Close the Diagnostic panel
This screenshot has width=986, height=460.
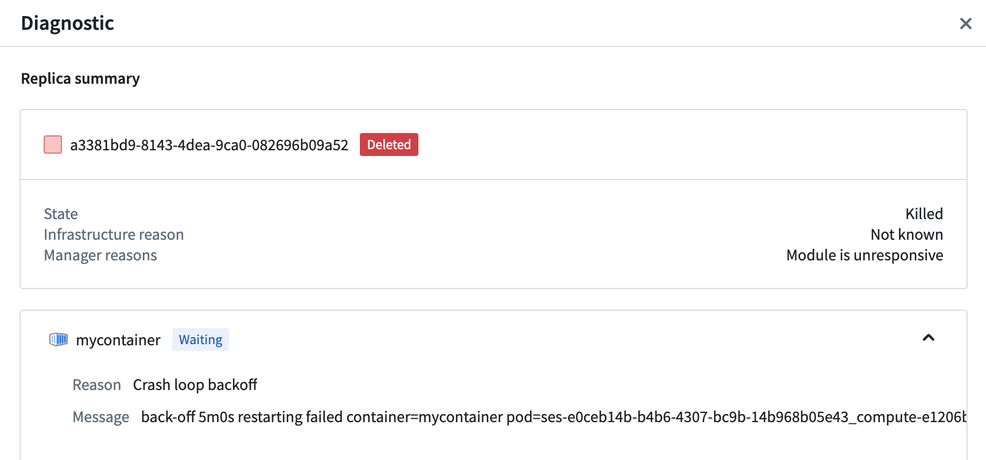965,24
